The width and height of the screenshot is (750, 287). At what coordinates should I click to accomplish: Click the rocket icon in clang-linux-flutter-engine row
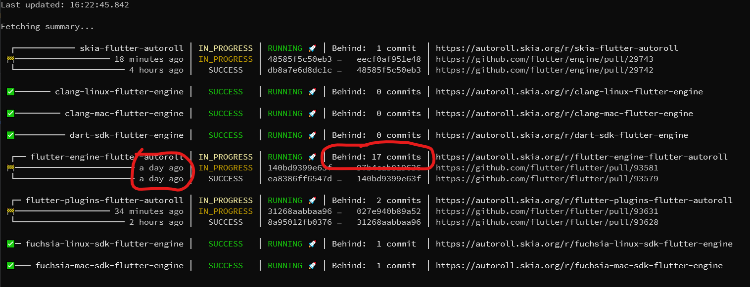[312, 92]
